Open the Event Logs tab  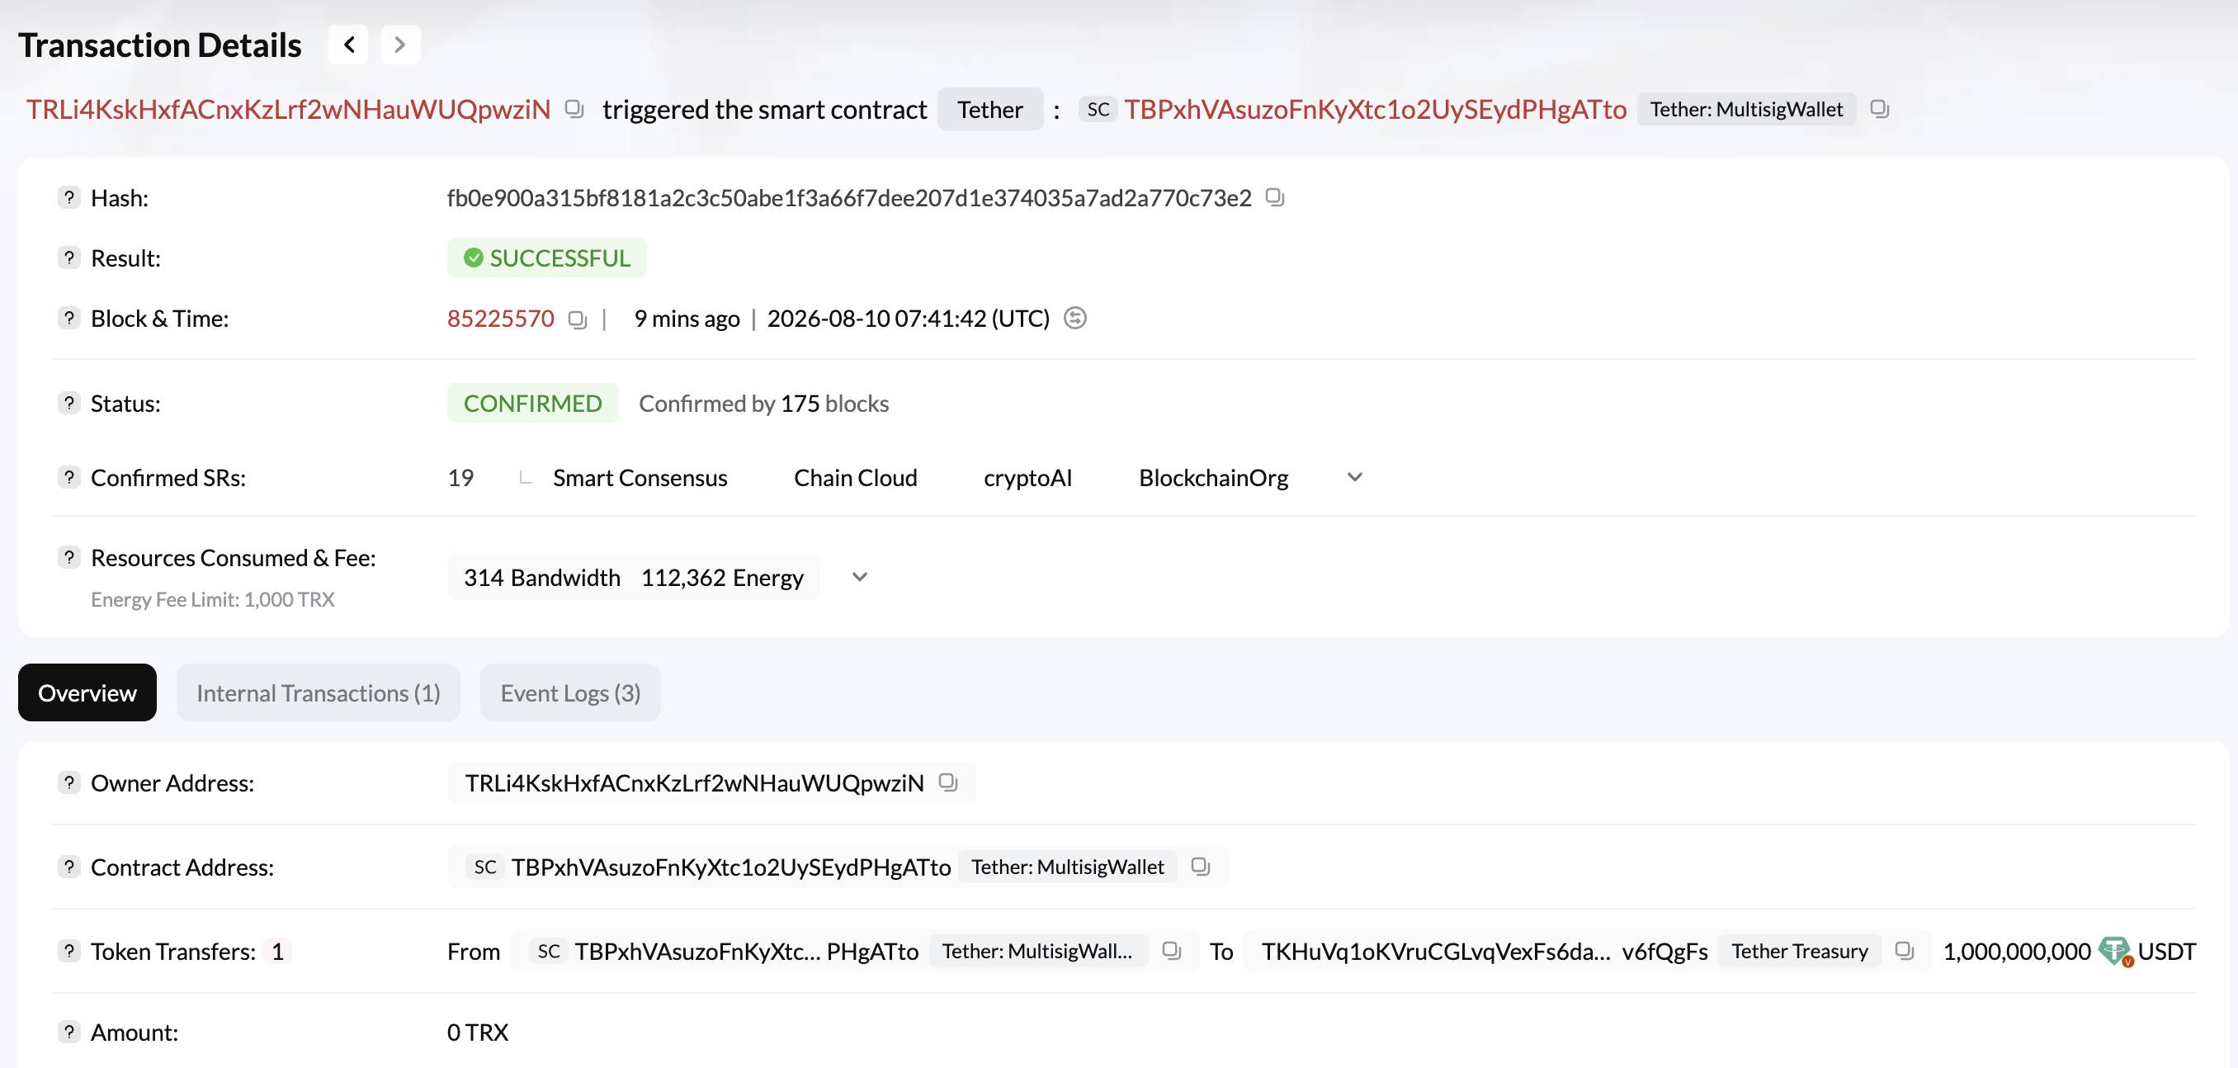point(570,692)
